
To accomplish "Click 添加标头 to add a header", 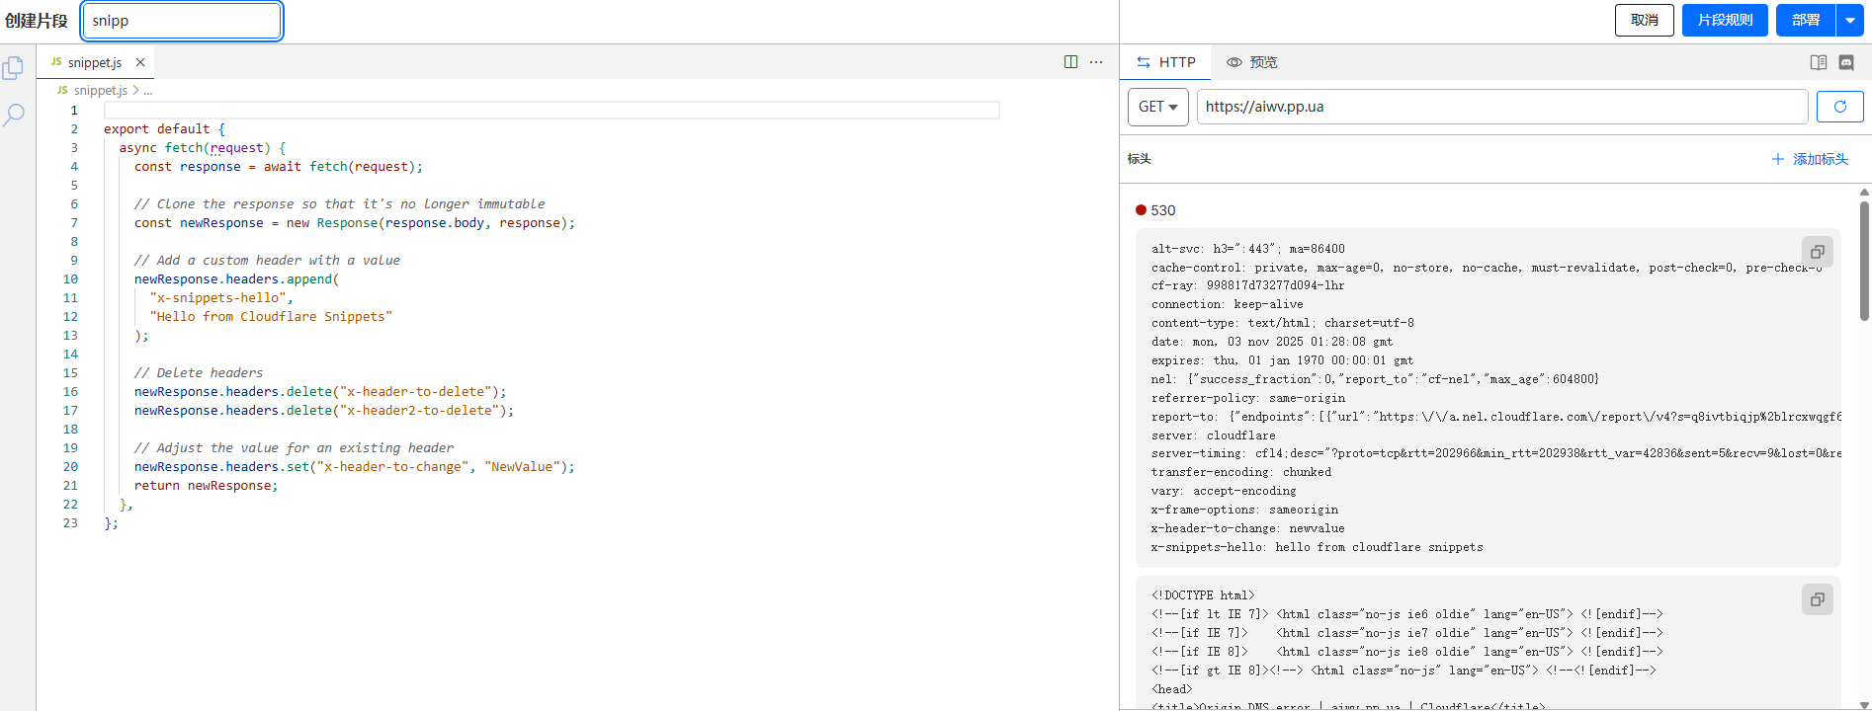I will (1810, 159).
